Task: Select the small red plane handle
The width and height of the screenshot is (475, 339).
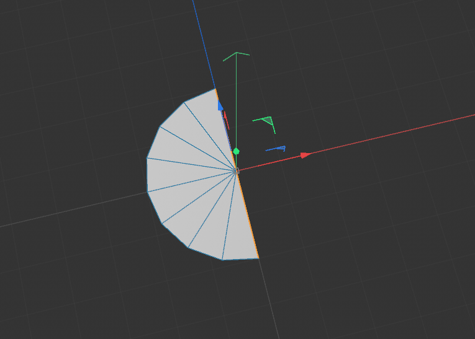Action: [226, 120]
